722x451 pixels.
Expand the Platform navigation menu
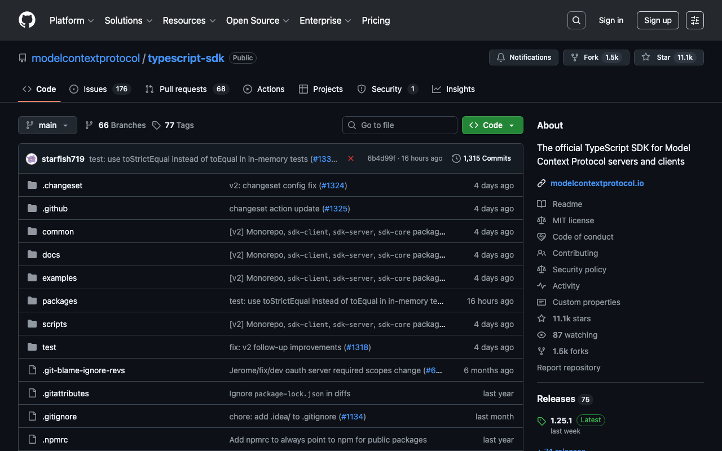tap(72, 20)
